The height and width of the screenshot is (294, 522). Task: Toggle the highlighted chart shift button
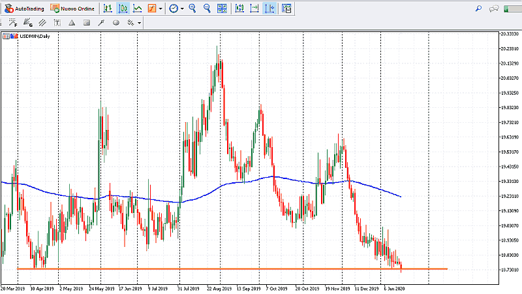[x=269, y=8]
